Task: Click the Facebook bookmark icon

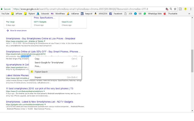Action: pos(111,14)
